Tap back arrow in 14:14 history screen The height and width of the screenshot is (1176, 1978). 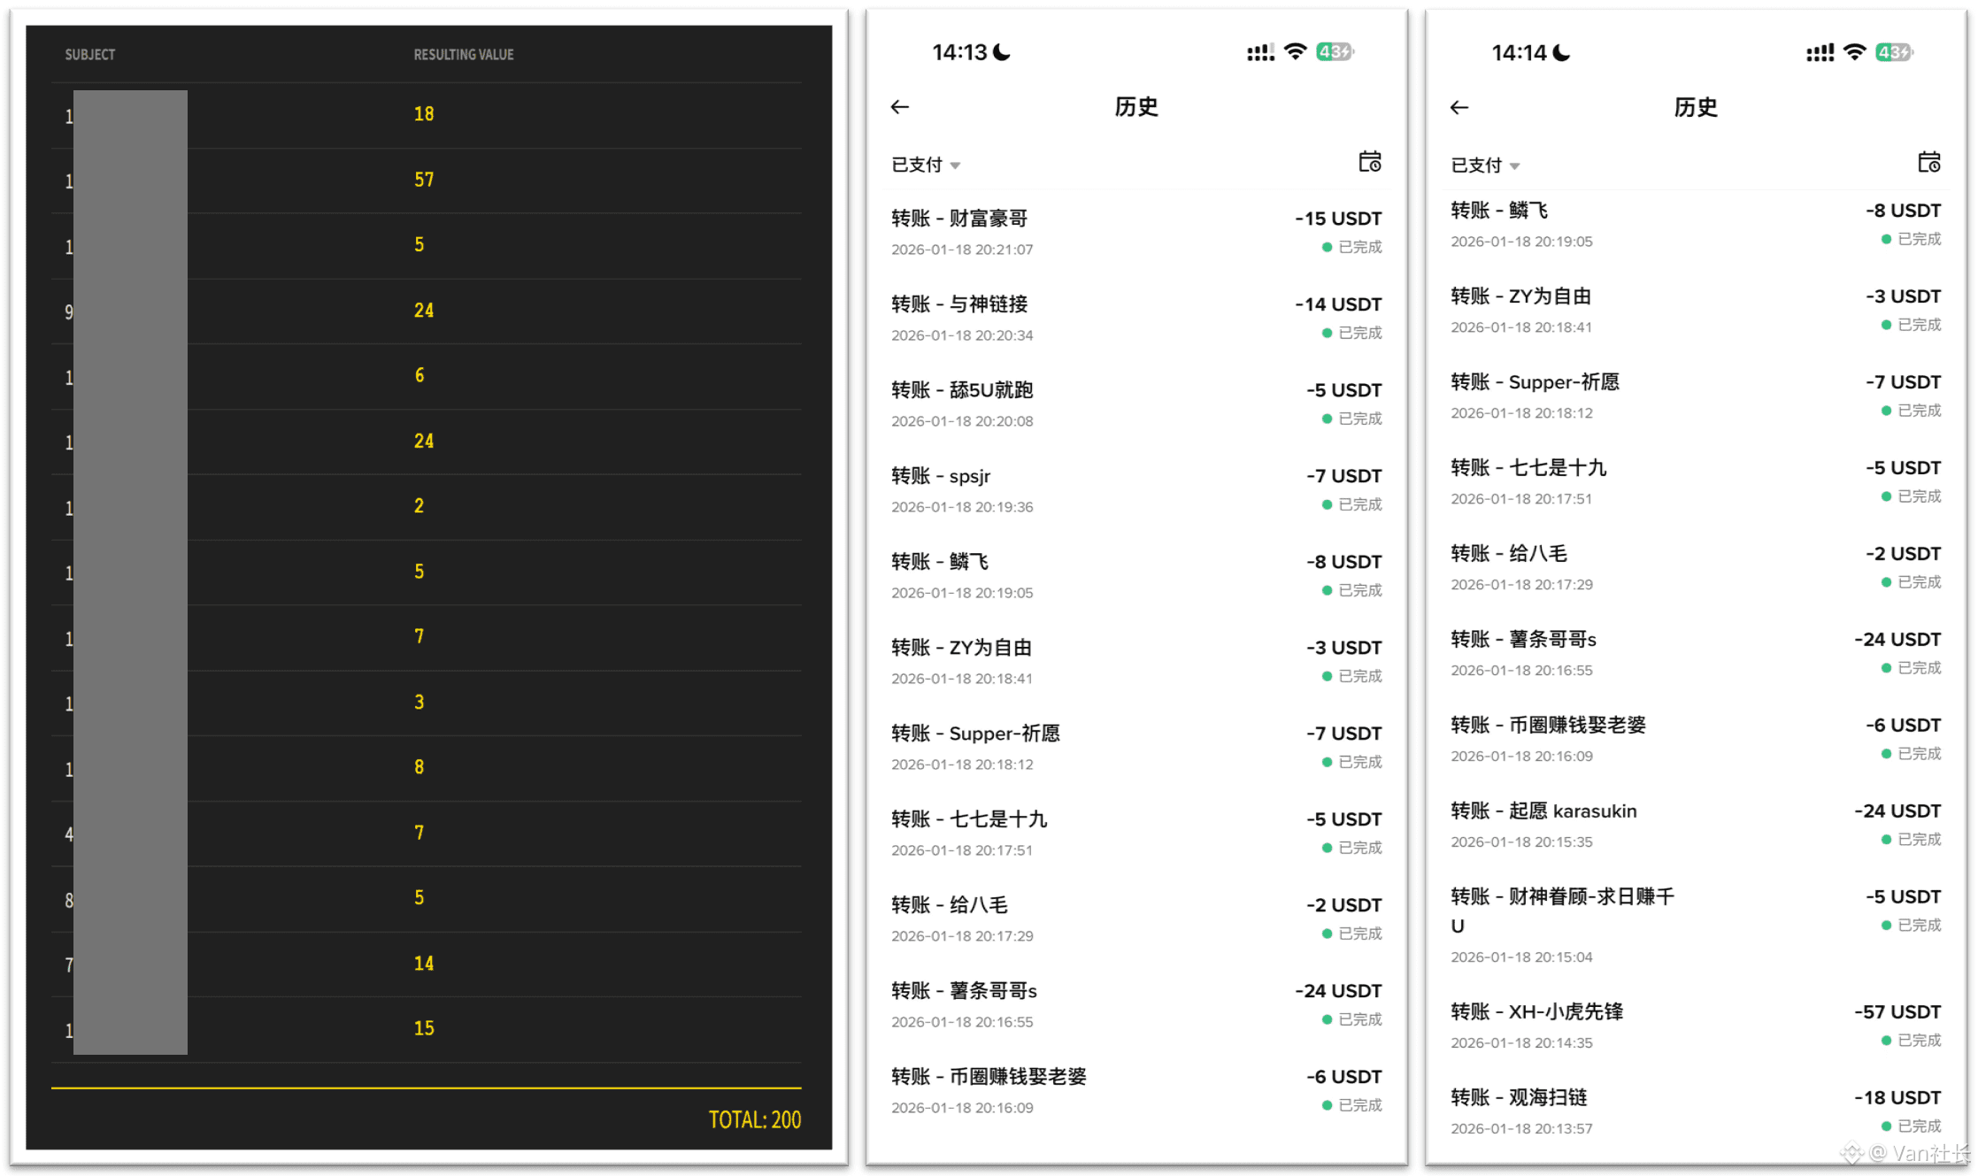[1459, 108]
